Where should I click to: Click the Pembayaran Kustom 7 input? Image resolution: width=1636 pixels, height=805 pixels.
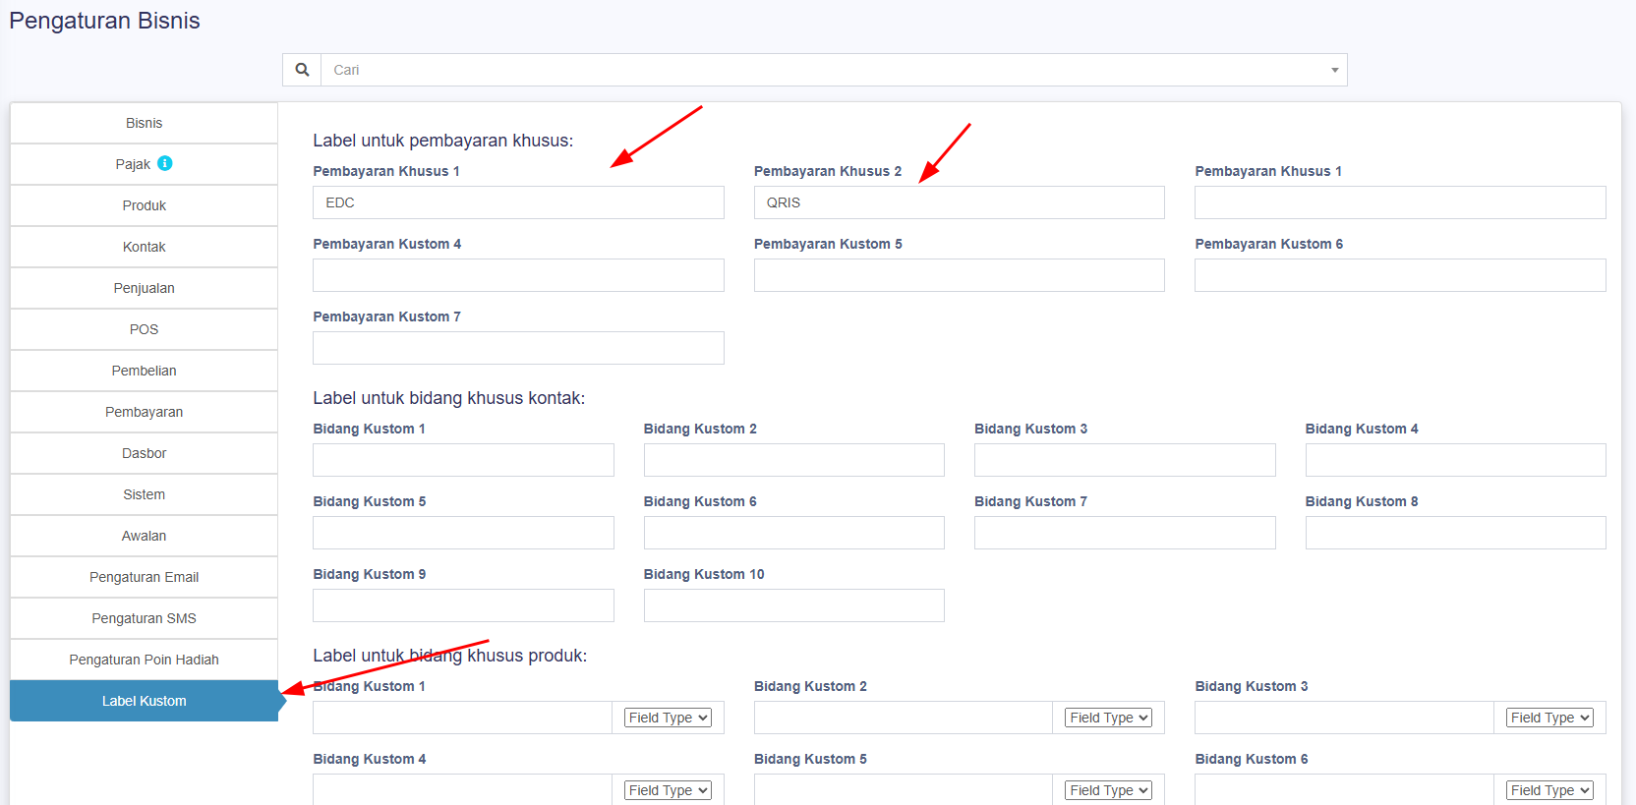click(x=518, y=348)
